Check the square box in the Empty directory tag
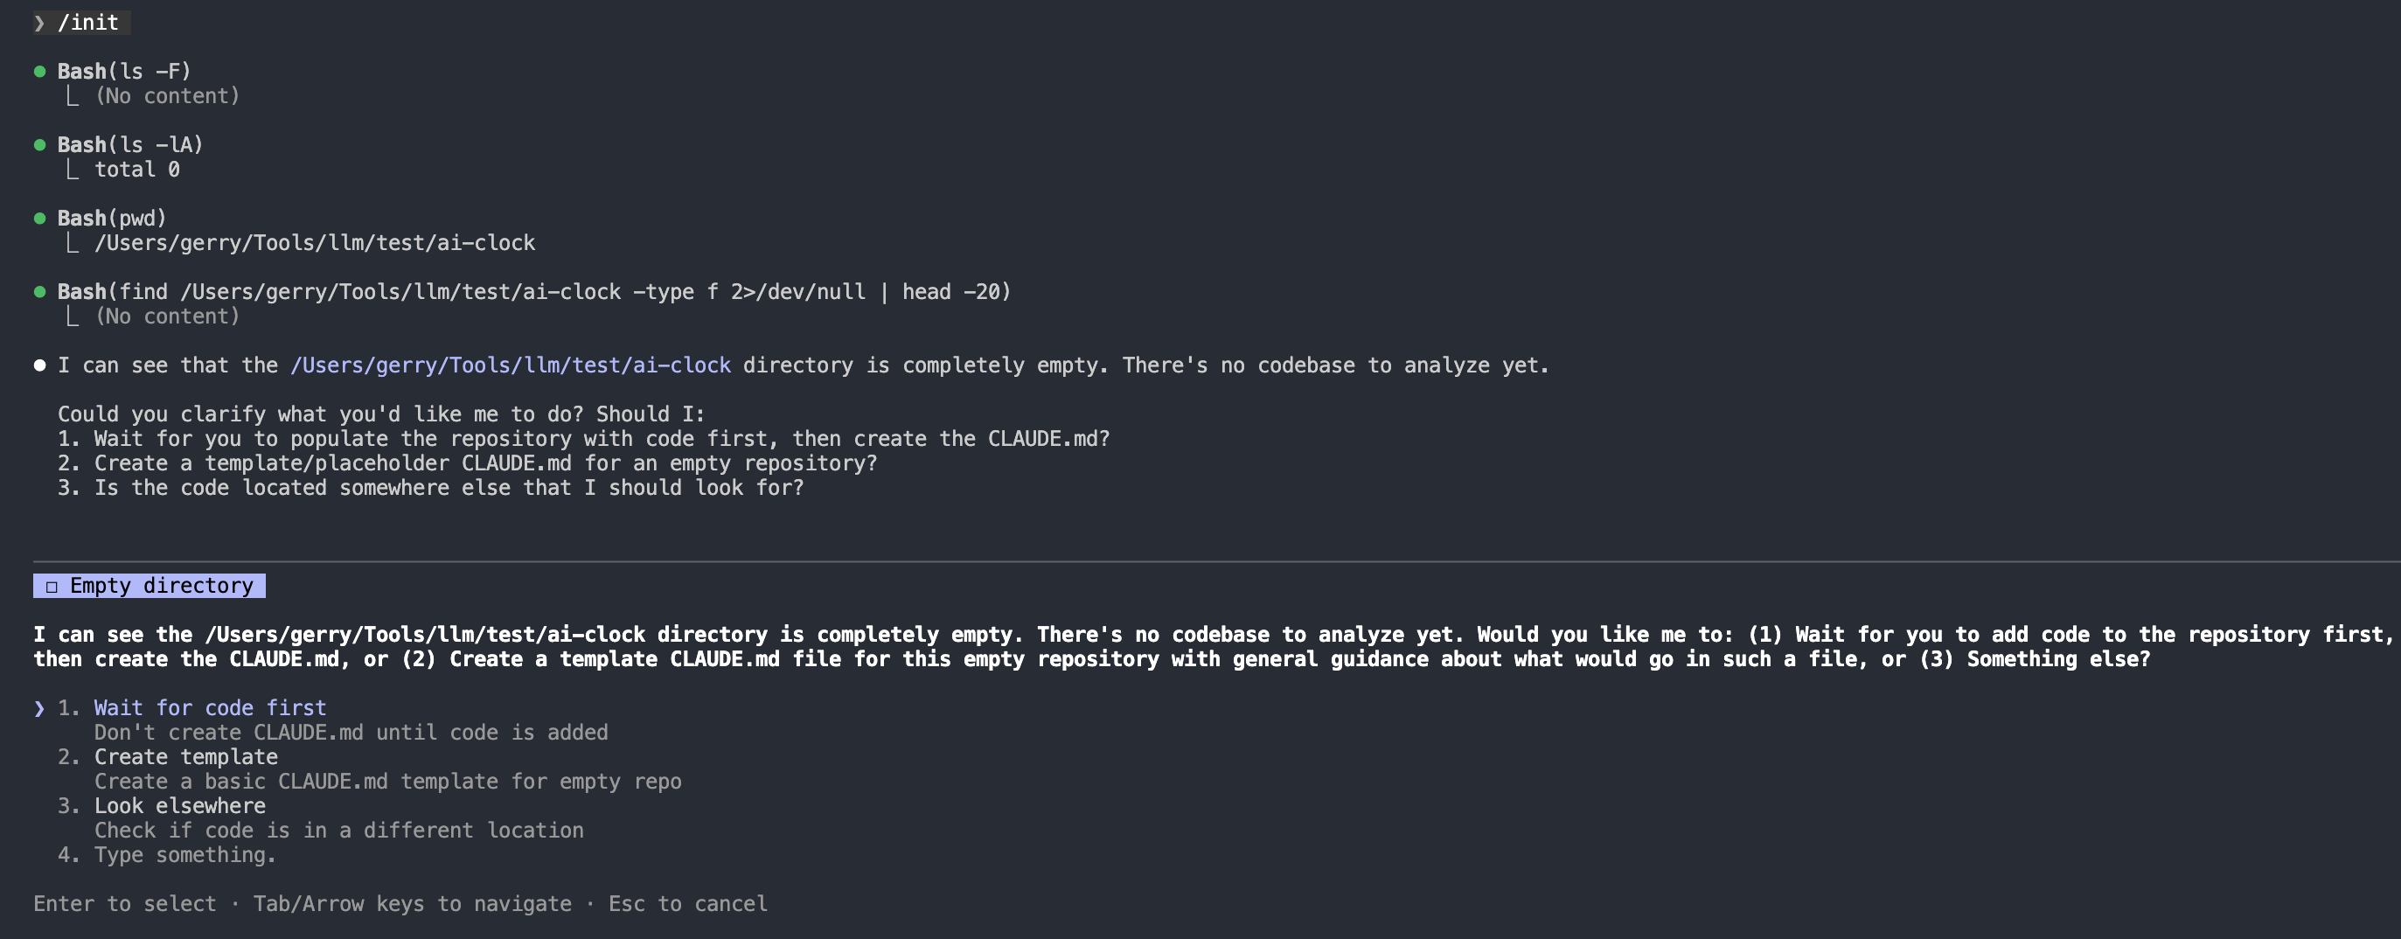 coord(52,587)
